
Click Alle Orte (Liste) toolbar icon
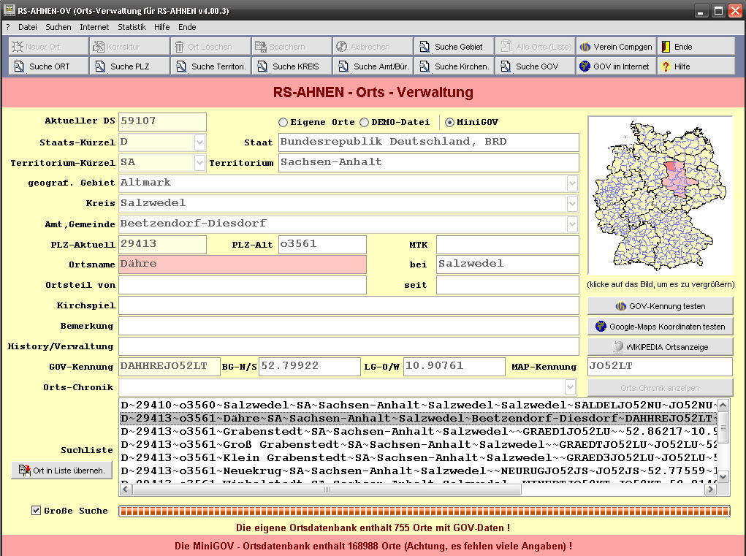click(506, 47)
